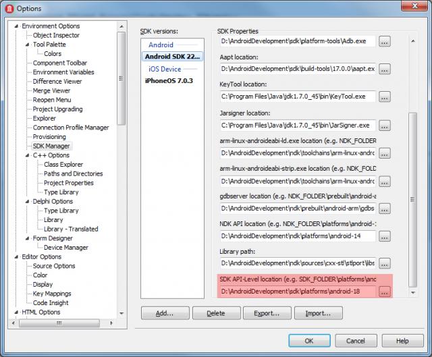432x357 pixels.
Task: Collapse the C++ Options tree node
Action: point(27,155)
